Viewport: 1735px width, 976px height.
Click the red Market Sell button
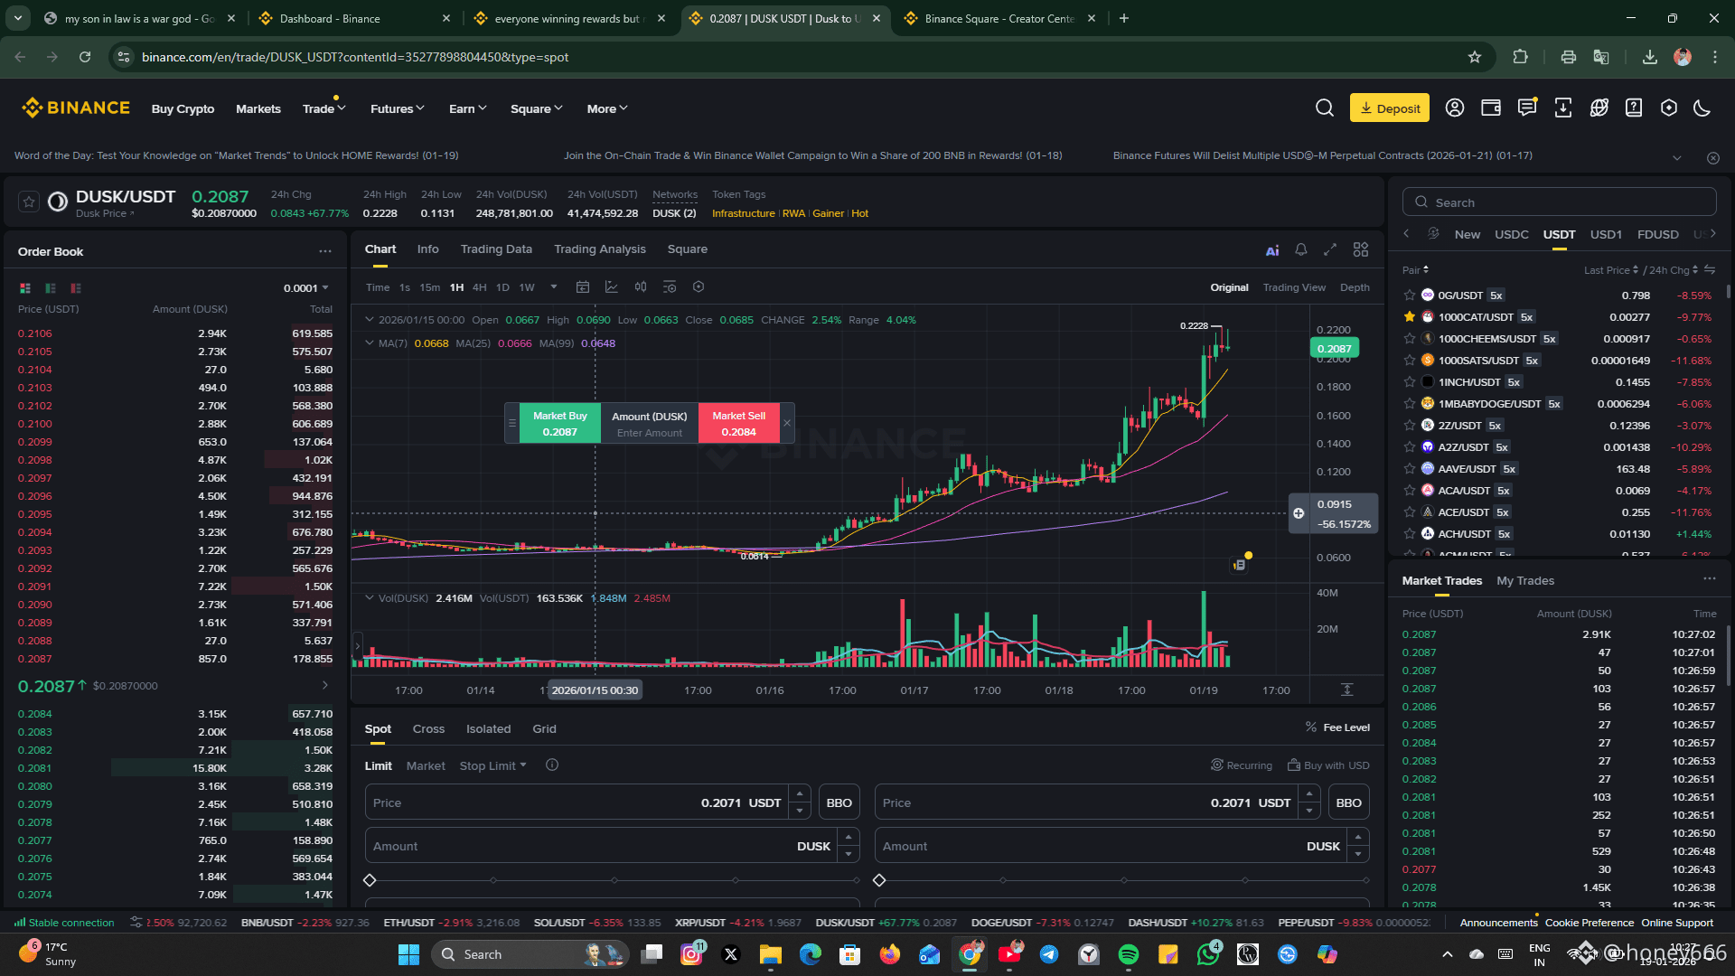coord(739,423)
